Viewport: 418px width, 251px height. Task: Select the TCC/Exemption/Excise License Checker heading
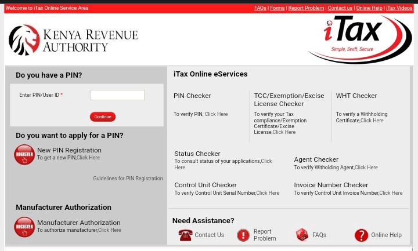pos(289,100)
